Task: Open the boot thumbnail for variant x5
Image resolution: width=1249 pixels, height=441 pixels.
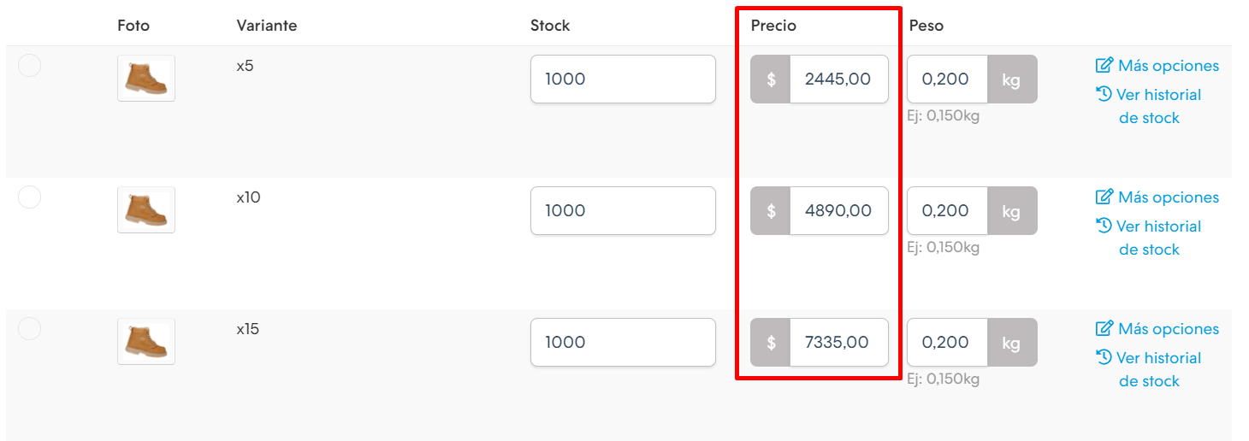Action: [x=146, y=79]
